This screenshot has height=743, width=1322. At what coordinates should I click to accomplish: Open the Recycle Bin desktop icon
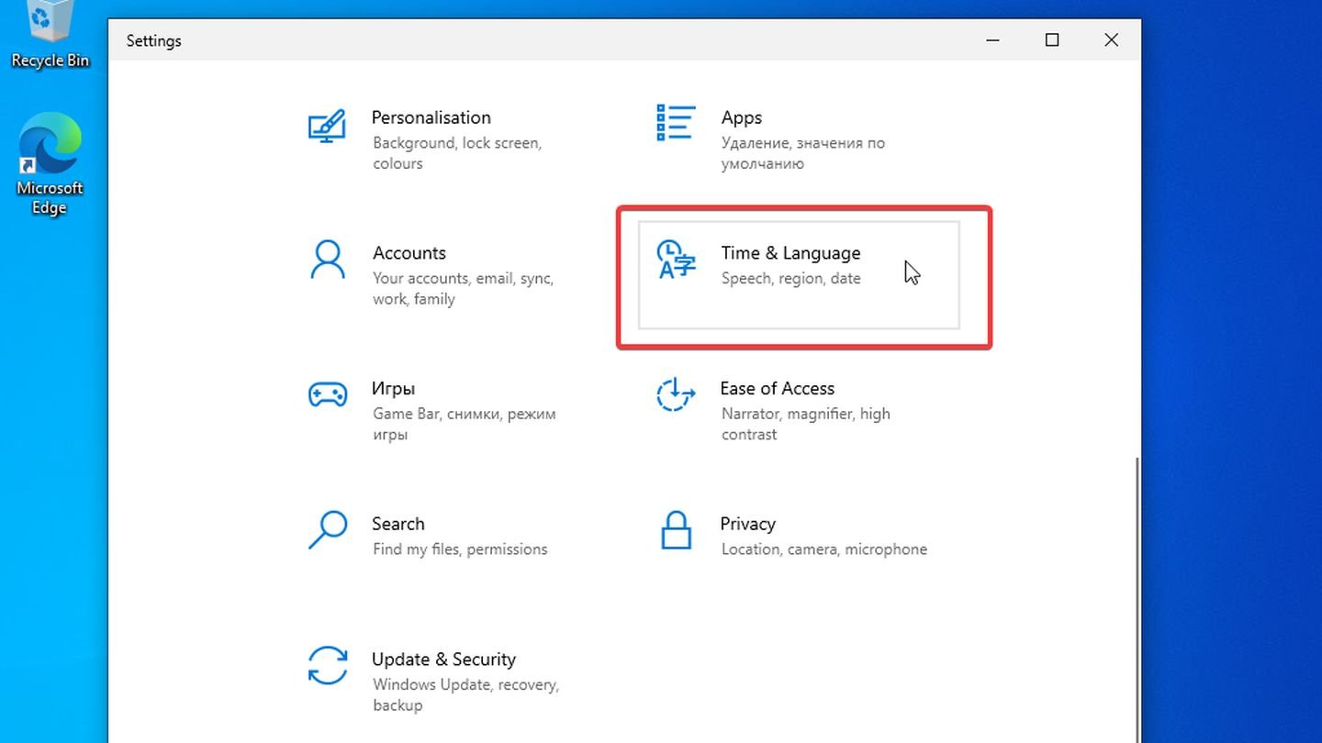[50, 35]
